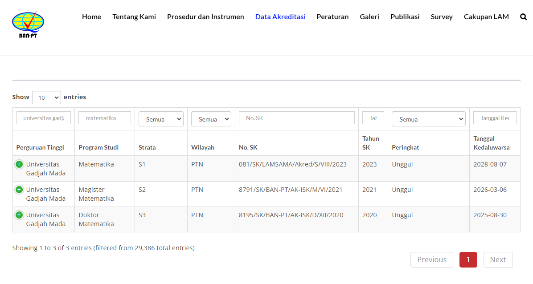The height and width of the screenshot is (284, 533).
Task: Open the Galeri menu
Action: coord(369,16)
